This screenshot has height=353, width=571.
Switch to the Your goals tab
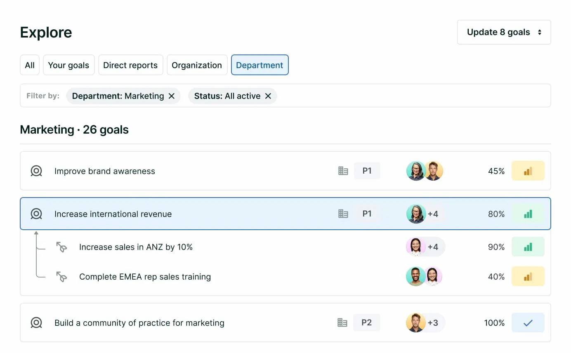tap(68, 65)
